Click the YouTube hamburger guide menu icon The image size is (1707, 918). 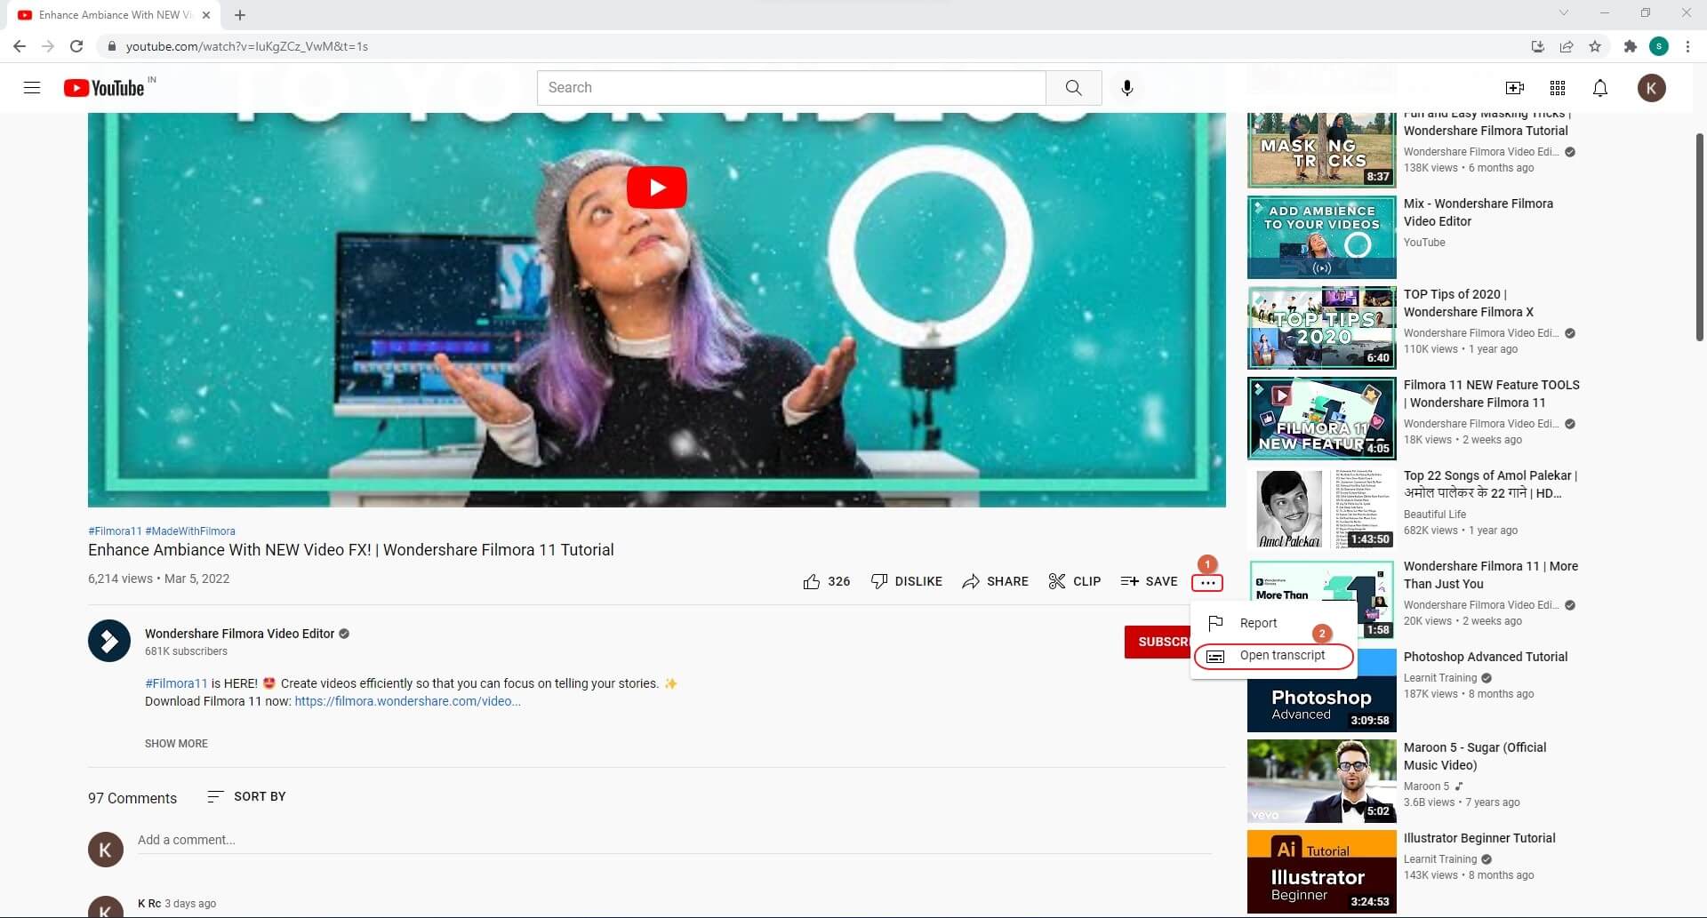click(x=32, y=88)
